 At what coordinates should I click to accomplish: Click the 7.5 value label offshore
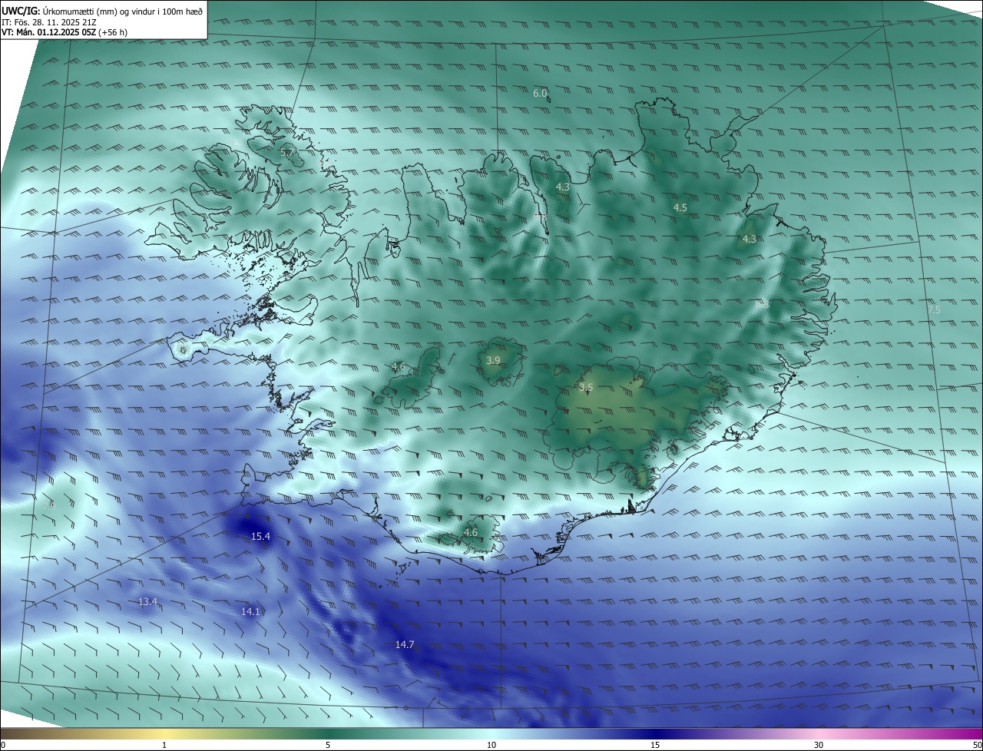click(x=934, y=309)
